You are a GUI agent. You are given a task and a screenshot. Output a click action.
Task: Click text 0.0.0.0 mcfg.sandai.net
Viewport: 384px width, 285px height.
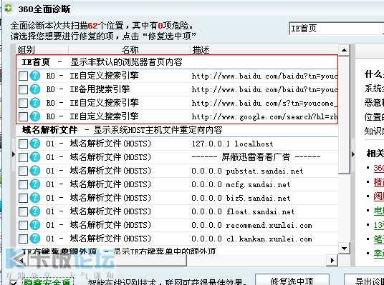point(241,184)
